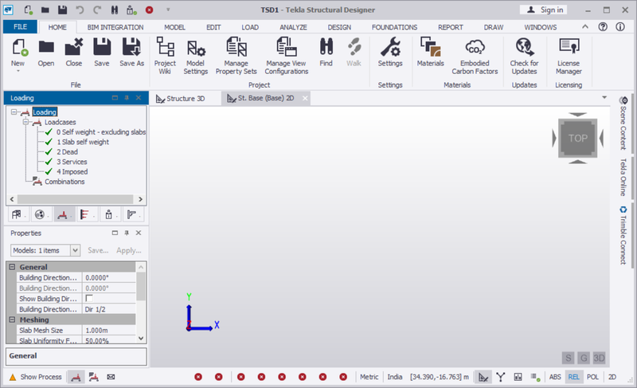Click the red stop icon in the quick access bar
This screenshot has height=388, width=637.
pyautogui.click(x=149, y=10)
